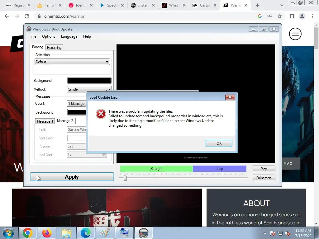Click the share page icon
Image resolution: width=319 pixels, height=239 pixels.
click(270, 16)
